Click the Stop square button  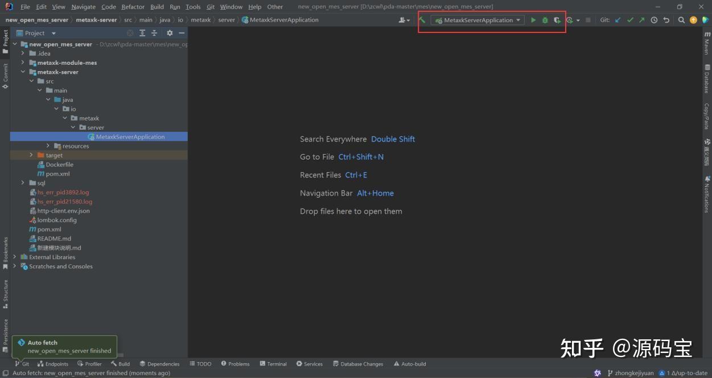tap(588, 20)
